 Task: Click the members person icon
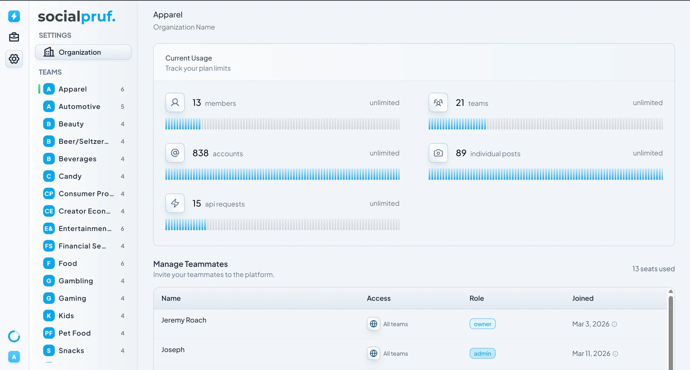(175, 102)
